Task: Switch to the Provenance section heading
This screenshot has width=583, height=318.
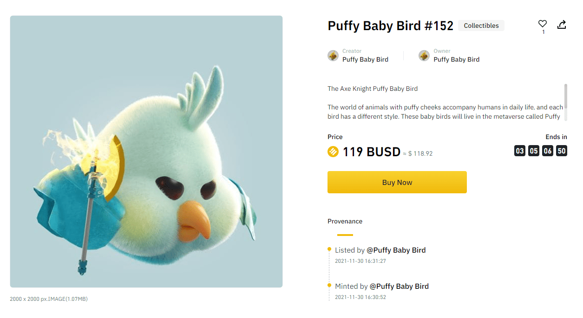Action: [x=345, y=221]
